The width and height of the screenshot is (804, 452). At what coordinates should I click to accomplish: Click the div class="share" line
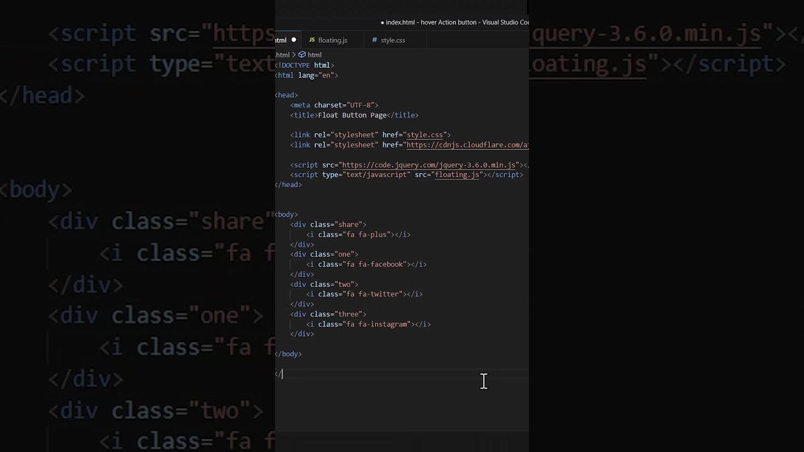[x=328, y=225]
